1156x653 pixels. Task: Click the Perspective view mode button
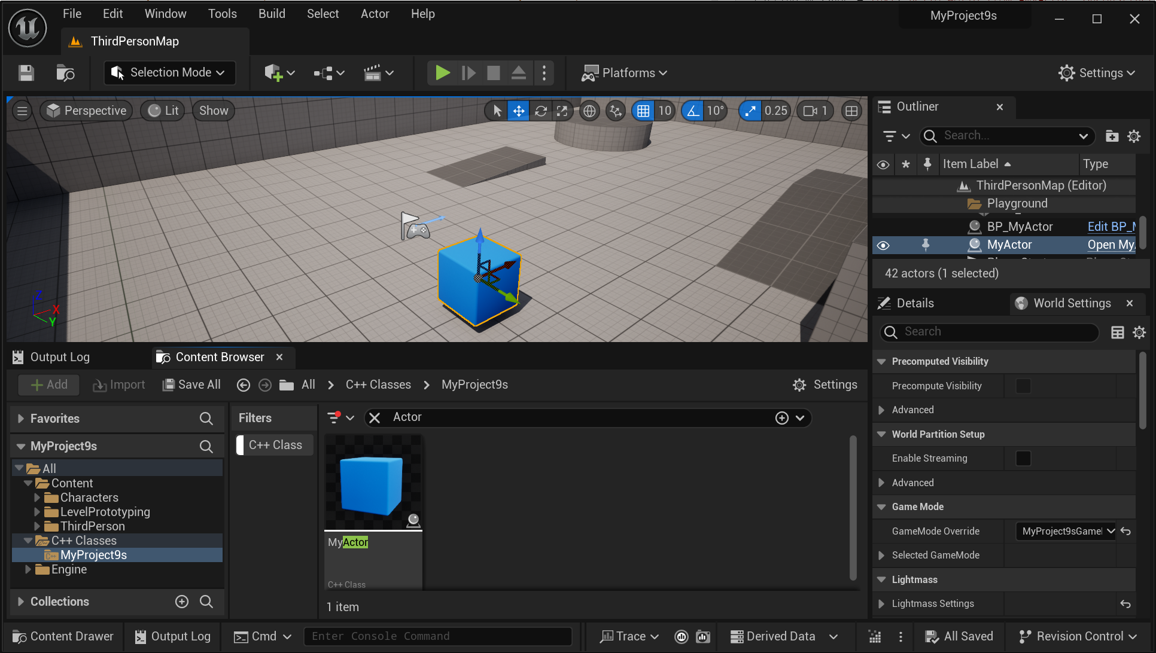pos(87,111)
